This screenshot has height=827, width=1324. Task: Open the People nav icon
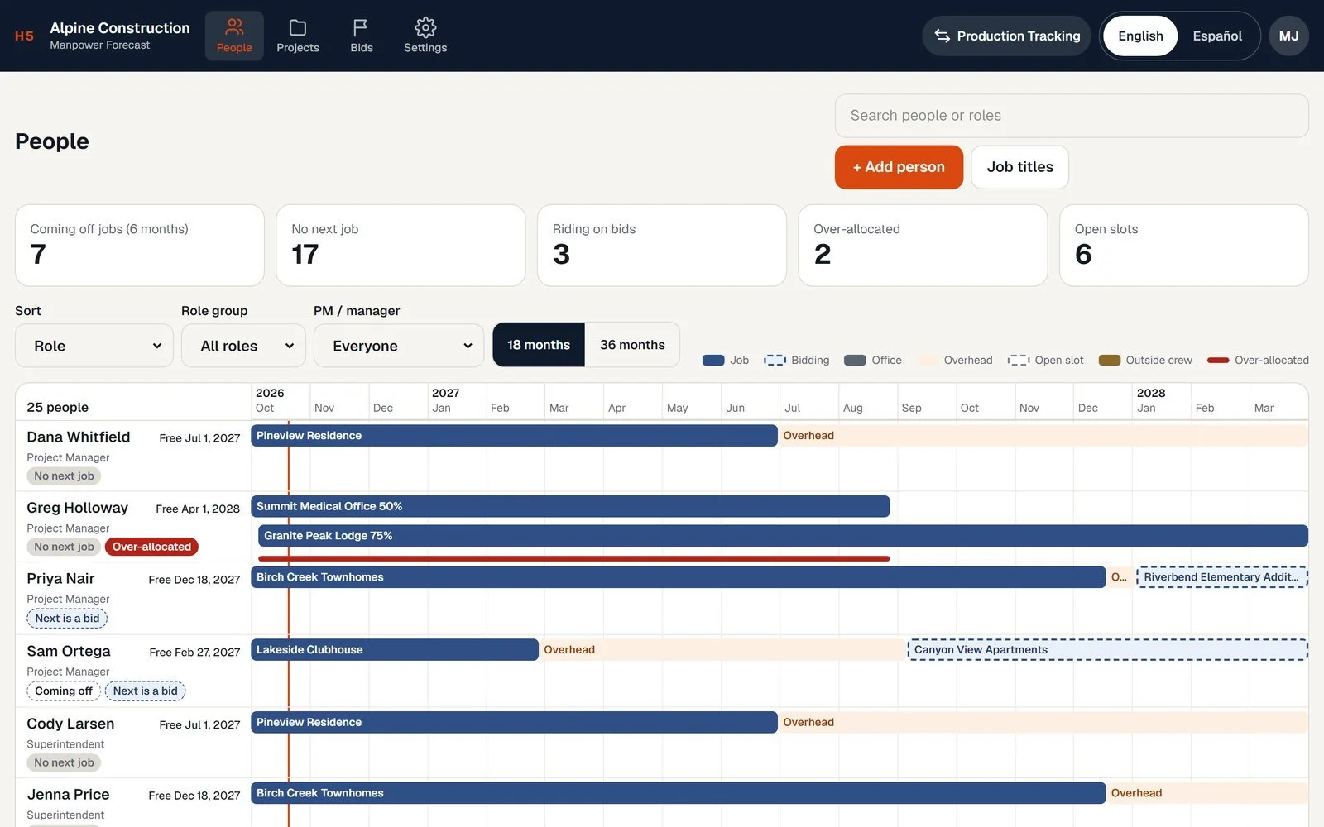pos(234,27)
